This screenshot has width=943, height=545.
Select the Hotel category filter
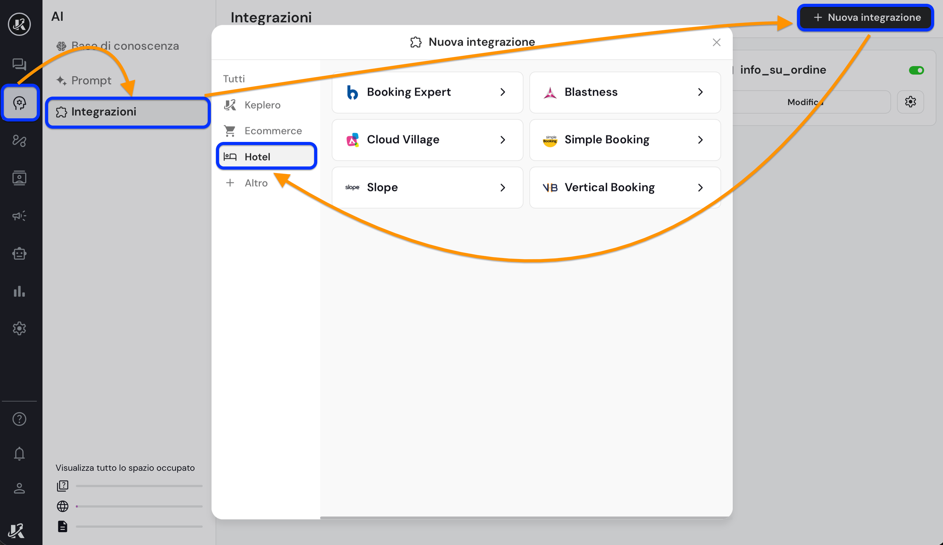click(x=266, y=156)
